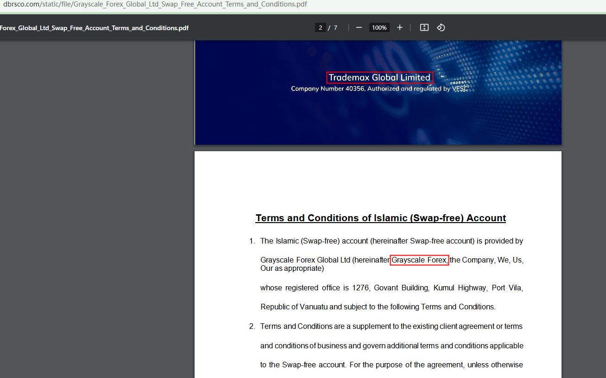606x378 pixels.
Task: Click the browser address bar URL
Action: [155, 5]
